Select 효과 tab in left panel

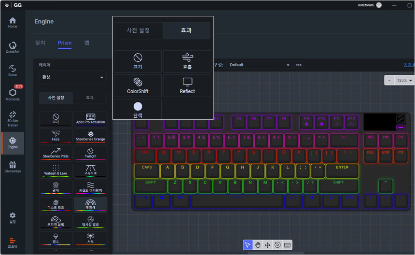point(90,98)
